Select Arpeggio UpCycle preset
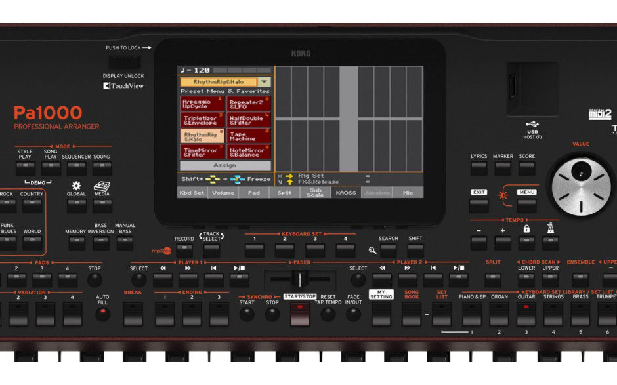The image size is (617, 385). (202, 104)
